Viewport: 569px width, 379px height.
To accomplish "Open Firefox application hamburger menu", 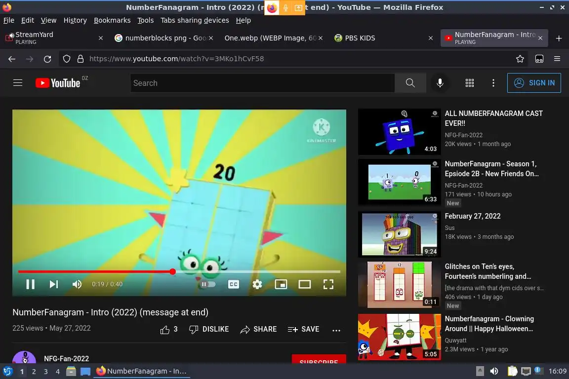I will click(557, 59).
